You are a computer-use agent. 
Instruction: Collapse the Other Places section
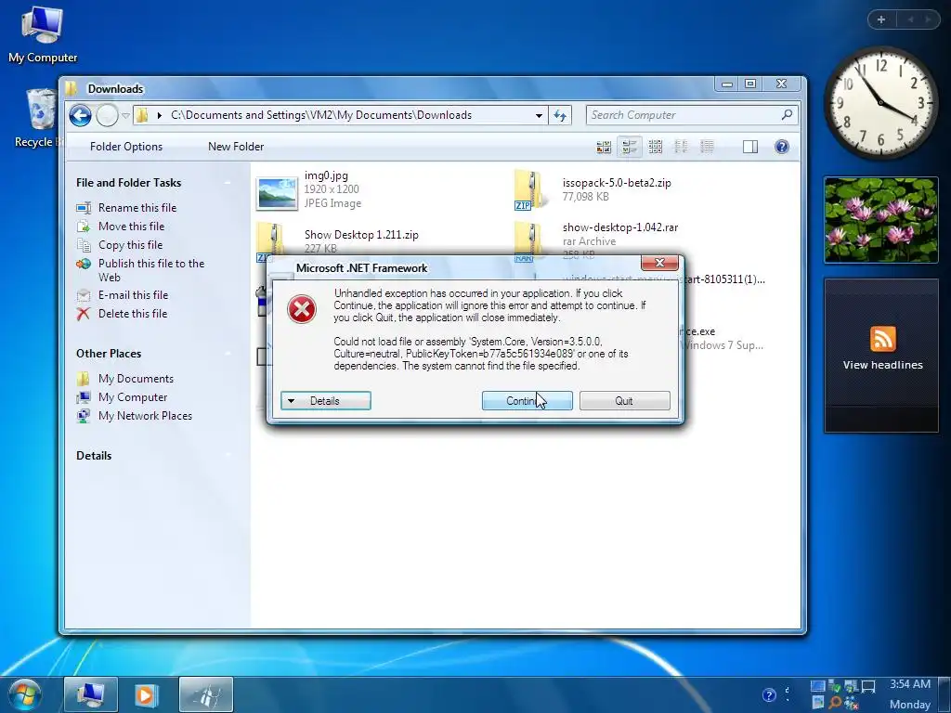click(228, 354)
